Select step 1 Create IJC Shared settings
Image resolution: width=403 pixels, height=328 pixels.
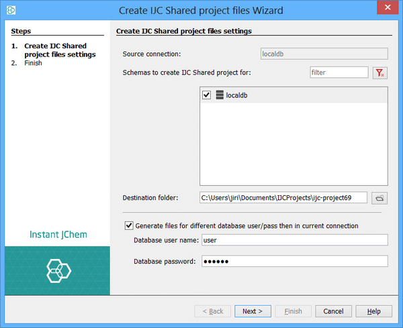59,50
